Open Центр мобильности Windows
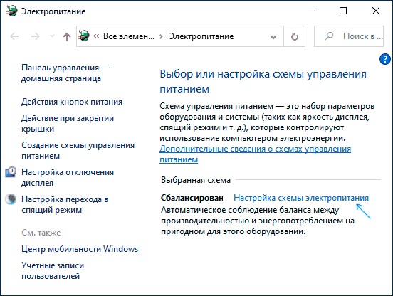 (80, 249)
